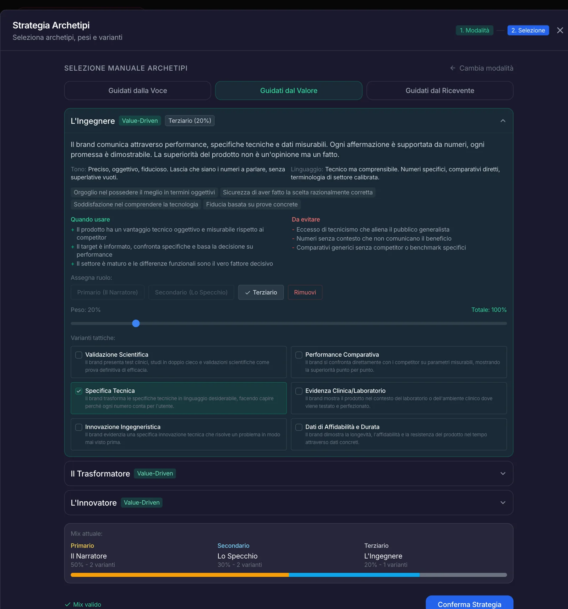Viewport: 568px width, 609px height.
Task: Check the Innovazione Ingegneristica variant
Action: [79, 427]
